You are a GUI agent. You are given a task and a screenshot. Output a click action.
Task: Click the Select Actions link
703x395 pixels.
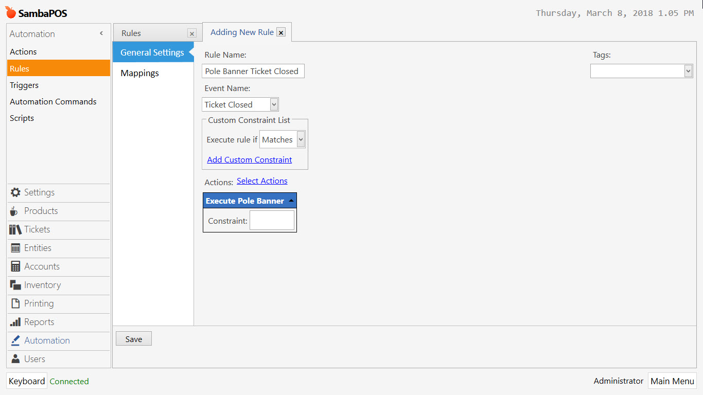tap(262, 181)
